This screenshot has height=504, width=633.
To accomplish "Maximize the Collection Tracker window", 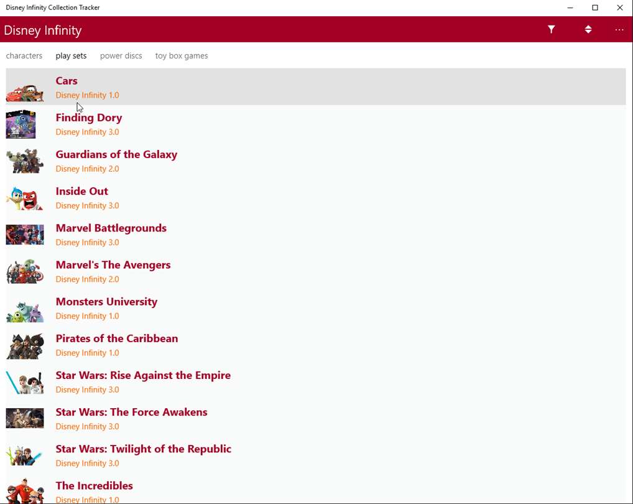I will coord(595,7).
